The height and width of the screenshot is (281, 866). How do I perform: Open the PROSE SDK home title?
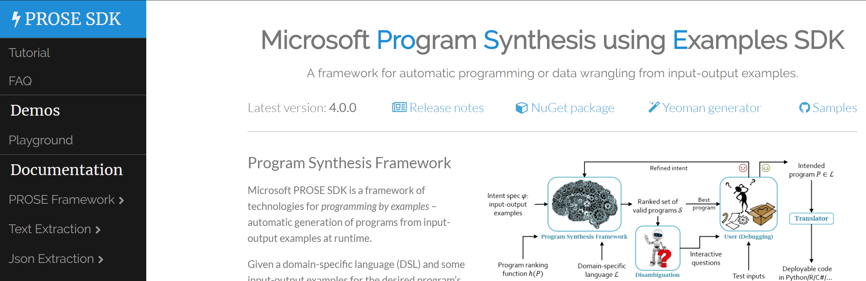(x=73, y=19)
